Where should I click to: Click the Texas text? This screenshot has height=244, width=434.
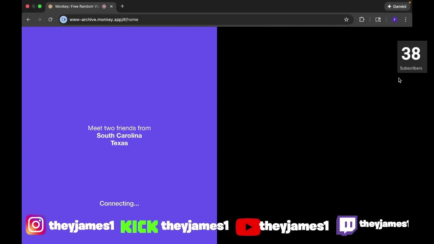tap(119, 143)
